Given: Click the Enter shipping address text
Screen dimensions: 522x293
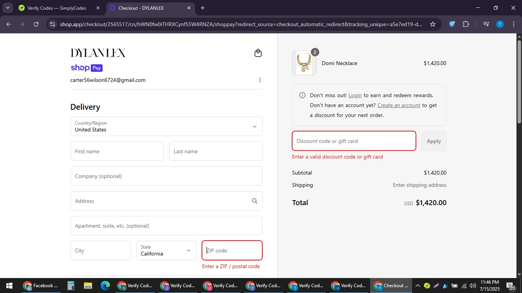Looking at the screenshot, I should click(420, 185).
